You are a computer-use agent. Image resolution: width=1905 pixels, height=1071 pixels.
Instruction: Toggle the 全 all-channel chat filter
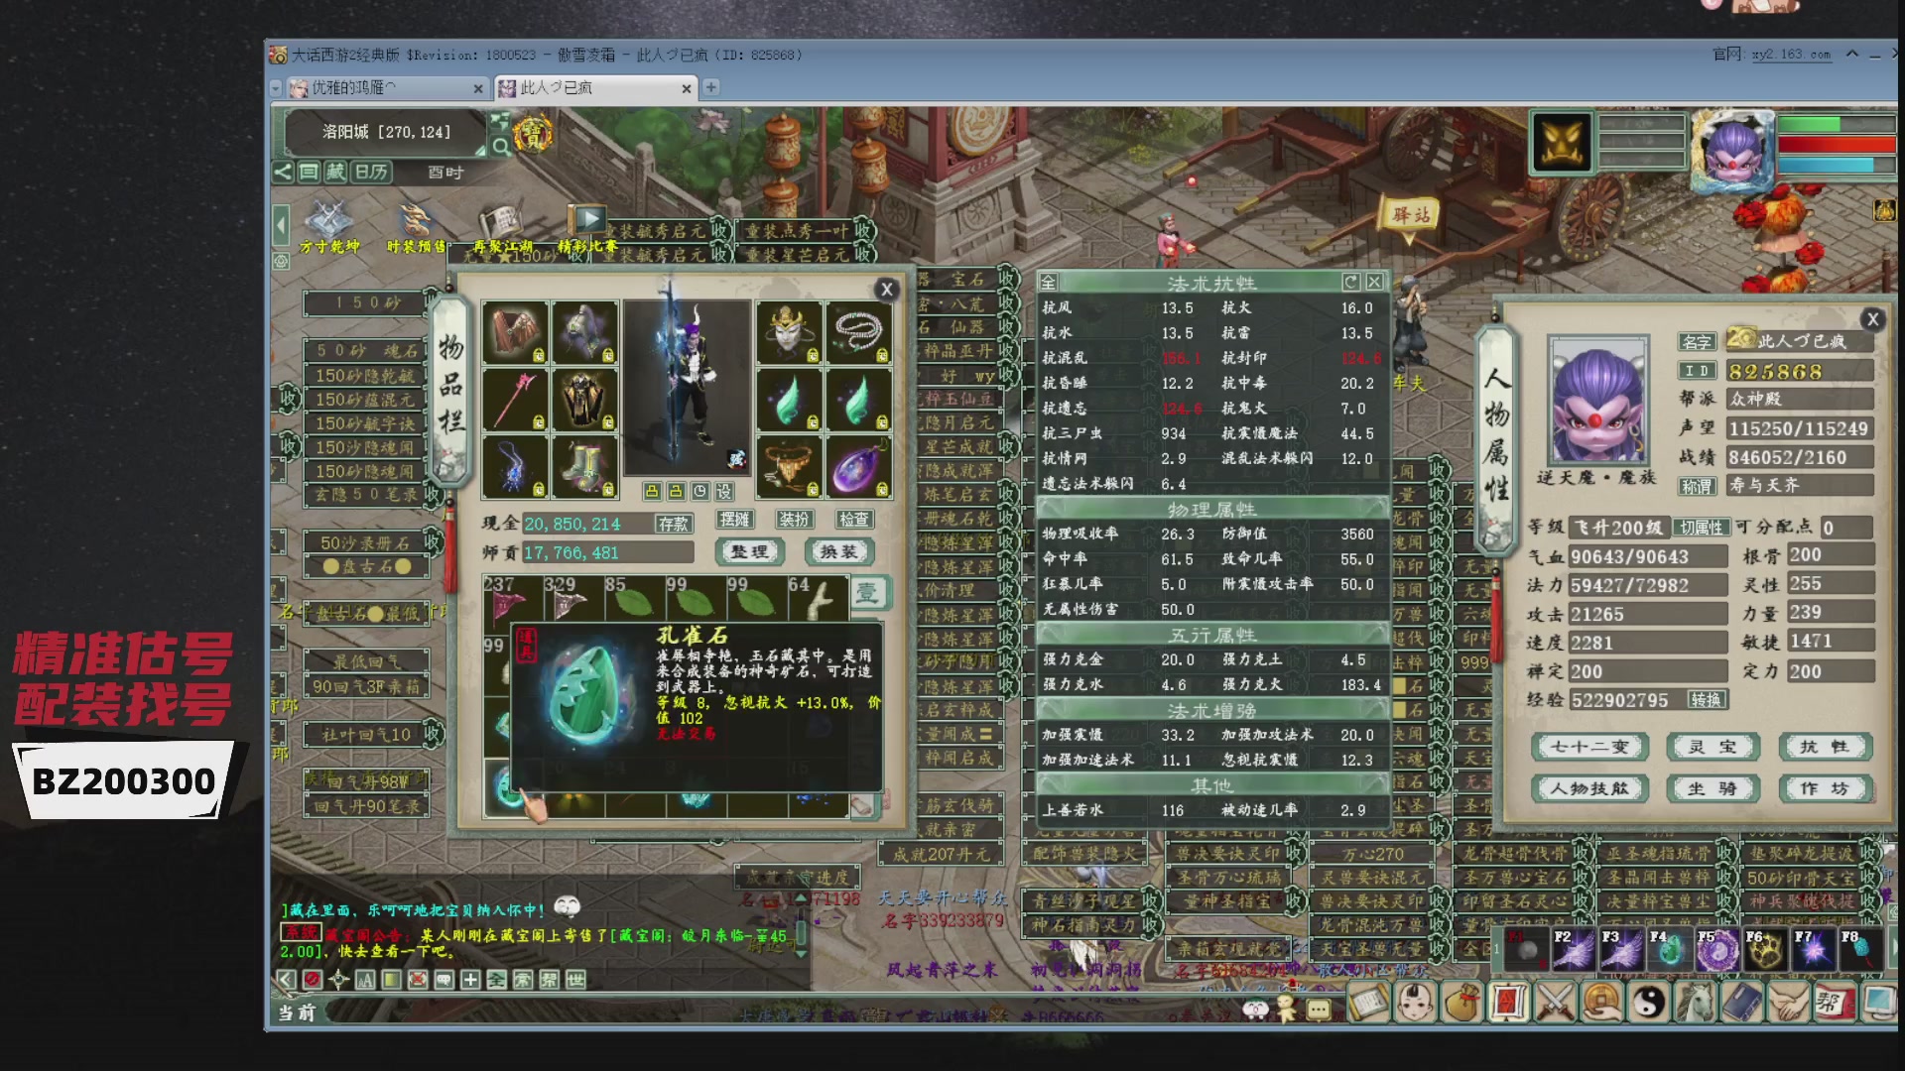coord(496,980)
